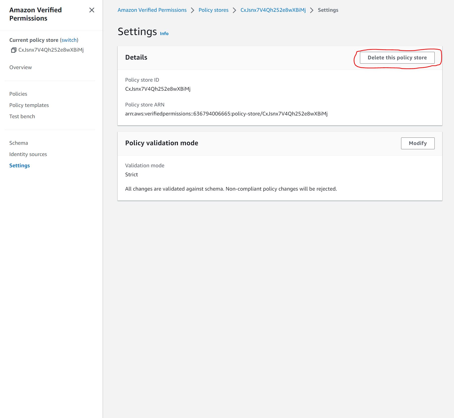Open Overview in the sidebar
This screenshot has height=418, width=454.
pos(21,67)
